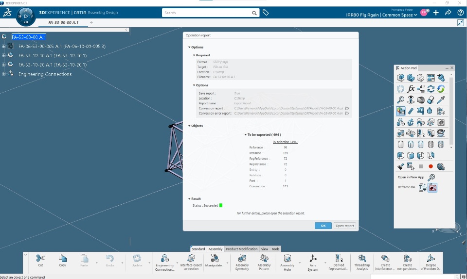Click the share arrow icon in top bar
The height and width of the screenshot is (279, 467).
click(448, 13)
